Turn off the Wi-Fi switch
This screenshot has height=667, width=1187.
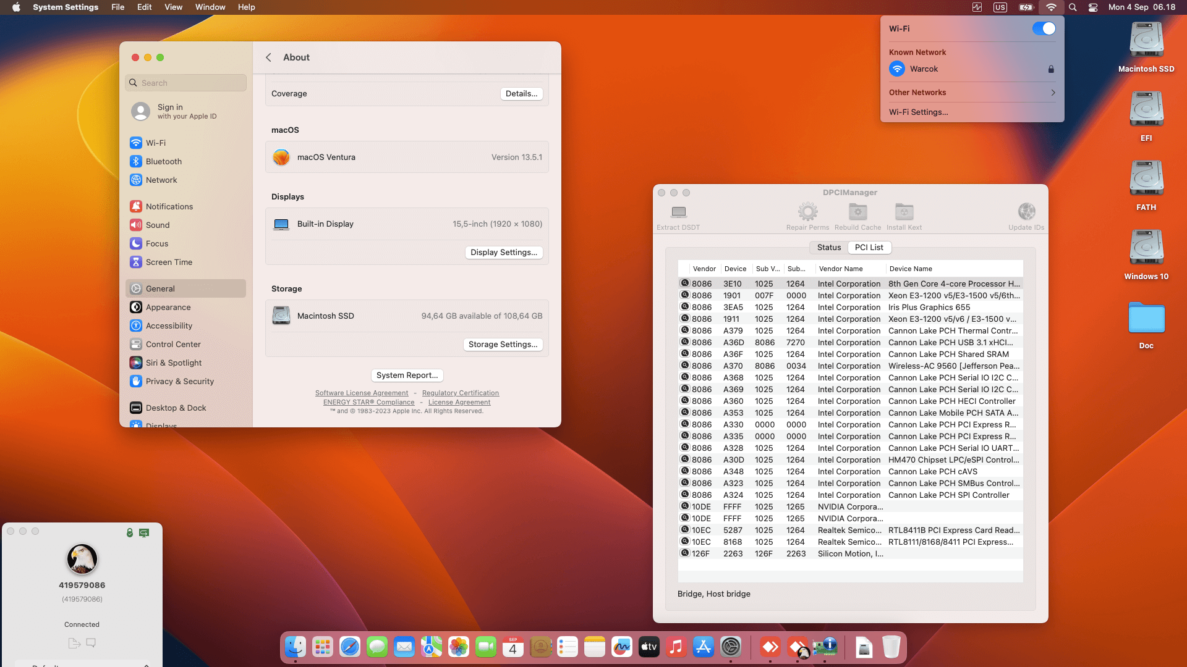tap(1044, 28)
